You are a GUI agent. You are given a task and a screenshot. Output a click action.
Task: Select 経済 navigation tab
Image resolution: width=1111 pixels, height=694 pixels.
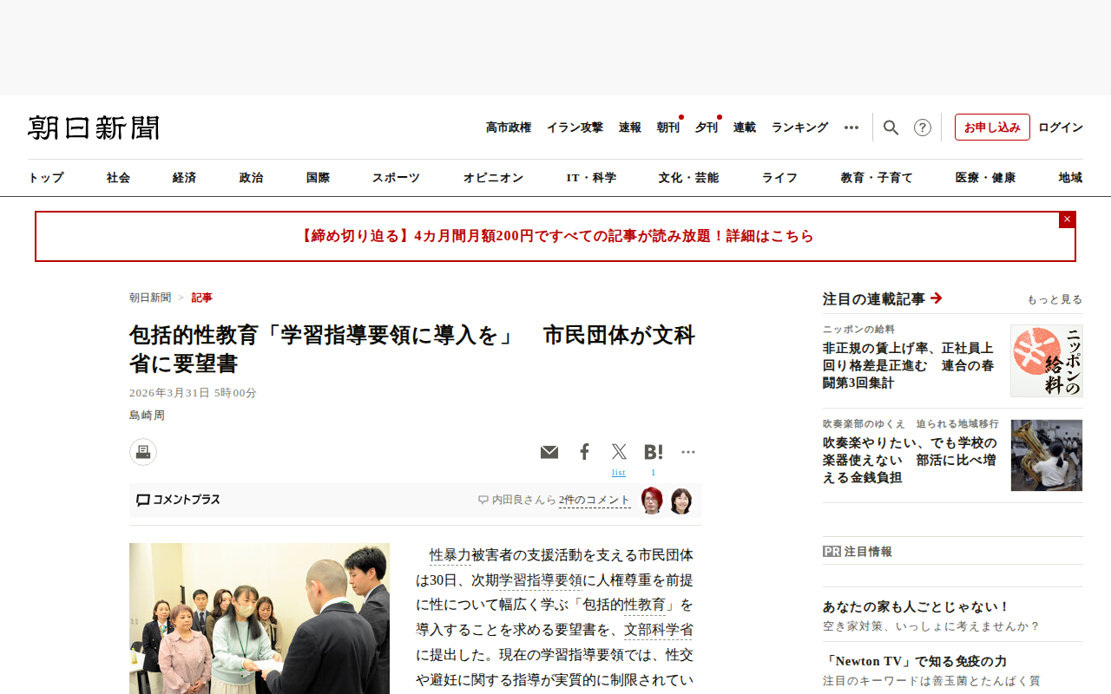point(185,178)
